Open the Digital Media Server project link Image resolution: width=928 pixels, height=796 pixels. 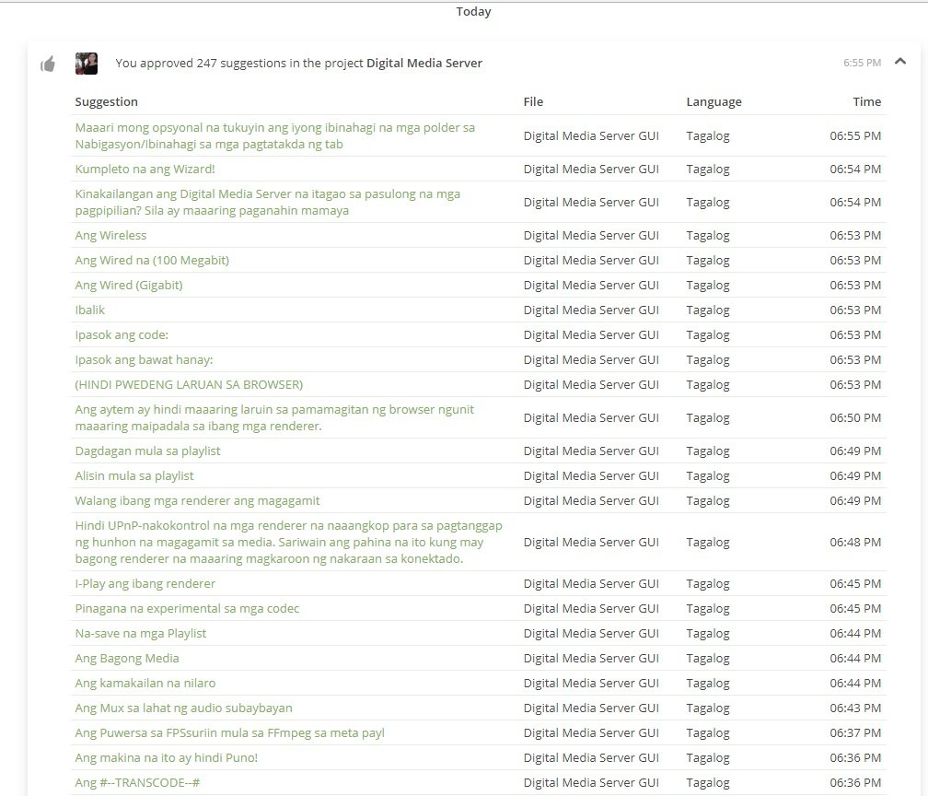click(x=423, y=64)
